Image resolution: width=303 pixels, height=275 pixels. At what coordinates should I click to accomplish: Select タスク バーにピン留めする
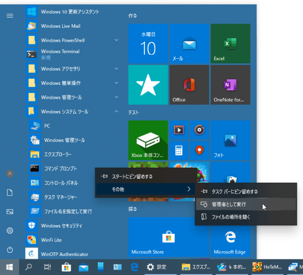pos(246,192)
